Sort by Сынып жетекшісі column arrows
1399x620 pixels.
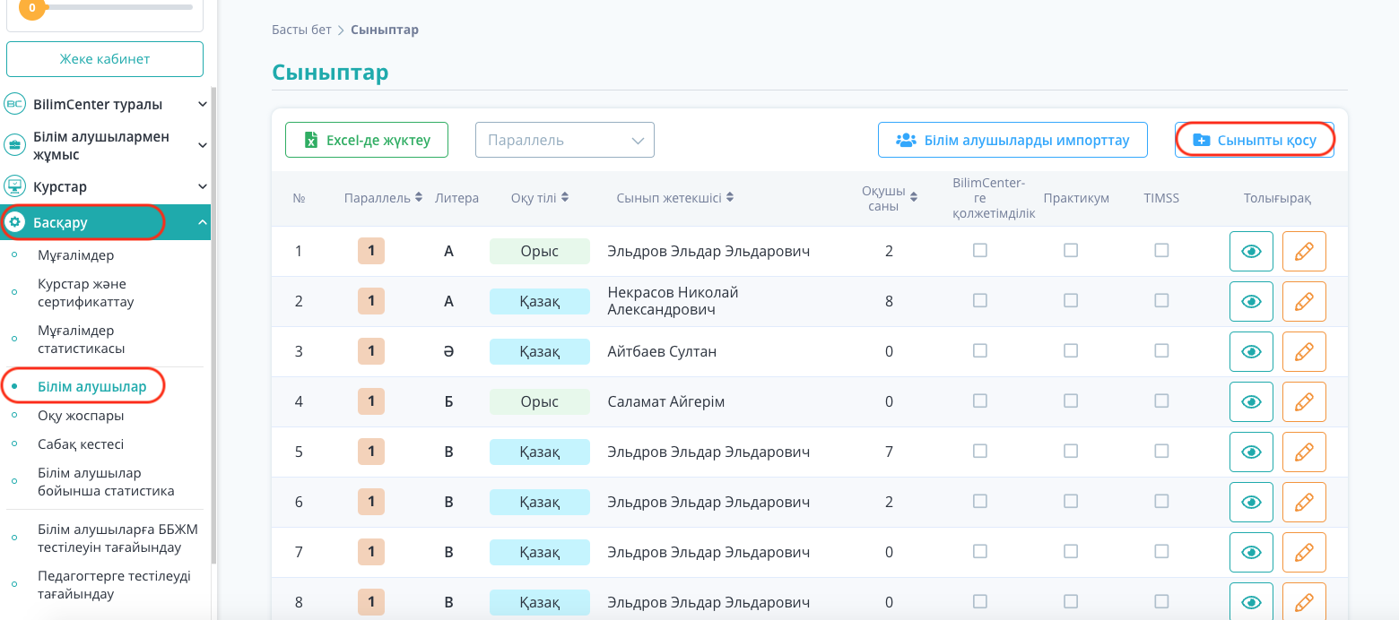[730, 198]
